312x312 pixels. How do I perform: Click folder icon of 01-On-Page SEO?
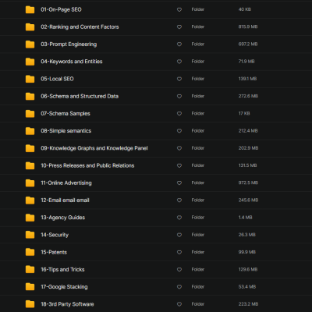click(30, 9)
